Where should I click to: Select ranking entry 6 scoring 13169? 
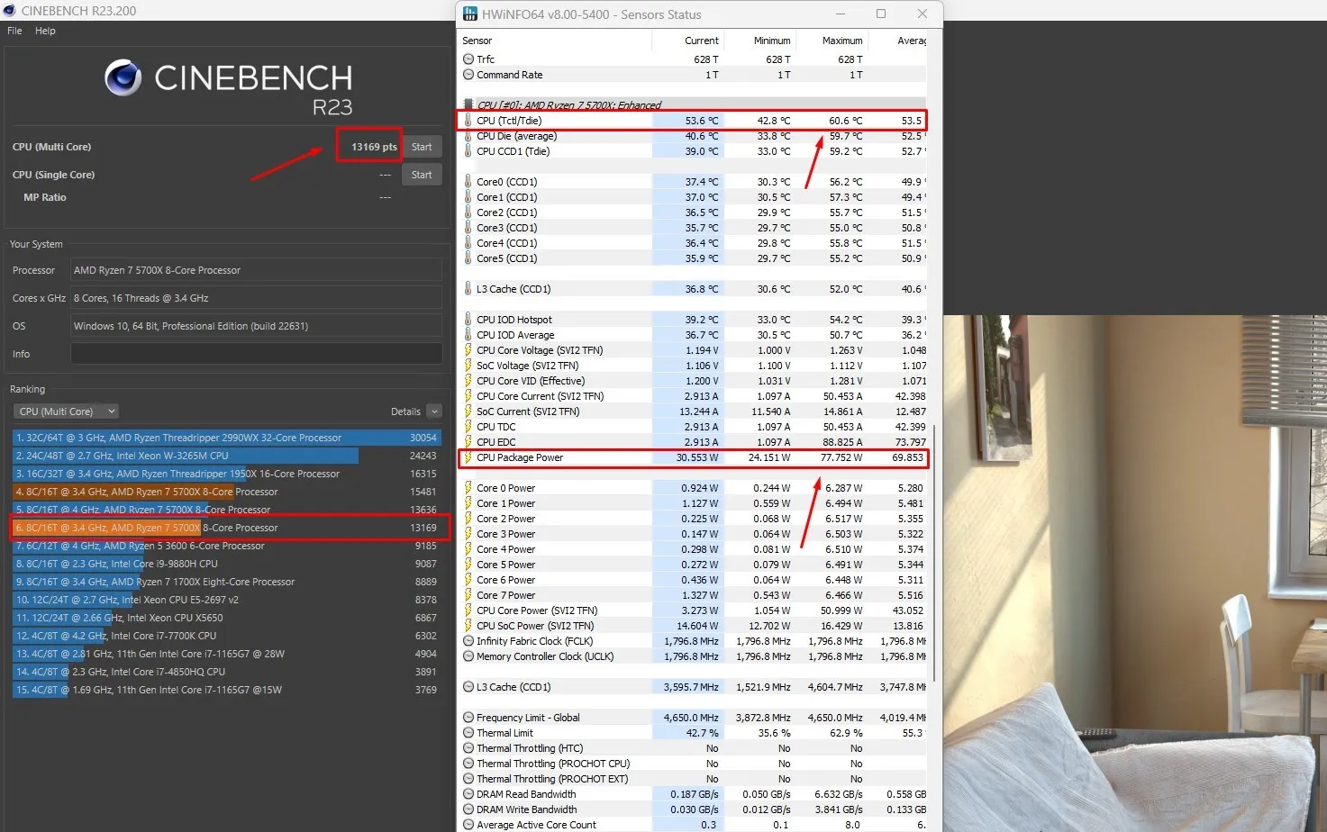click(226, 528)
